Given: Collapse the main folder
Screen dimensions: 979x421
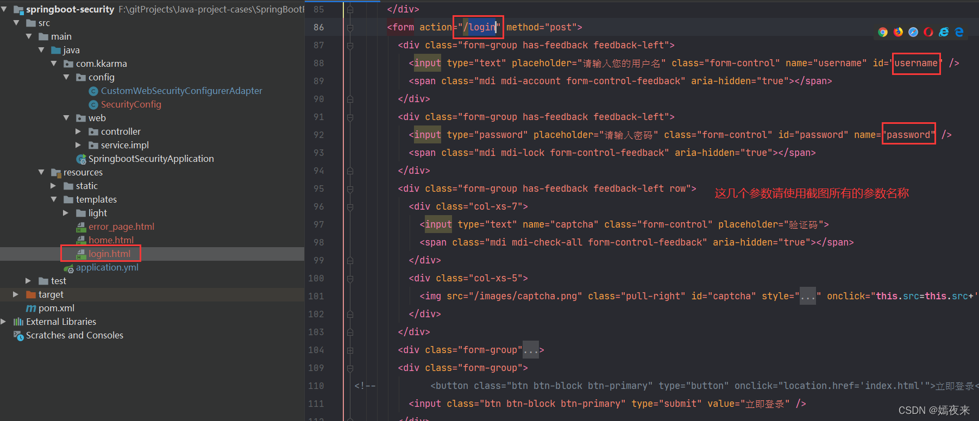Looking at the screenshot, I should point(29,36).
